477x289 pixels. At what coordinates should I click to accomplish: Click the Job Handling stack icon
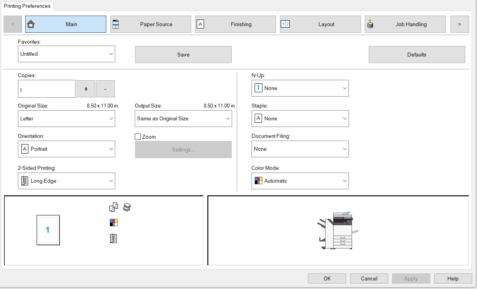click(x=370, y=24)
